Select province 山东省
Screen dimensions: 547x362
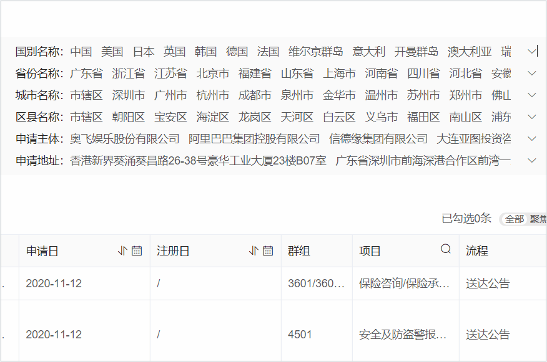click(x=297, y=74)
